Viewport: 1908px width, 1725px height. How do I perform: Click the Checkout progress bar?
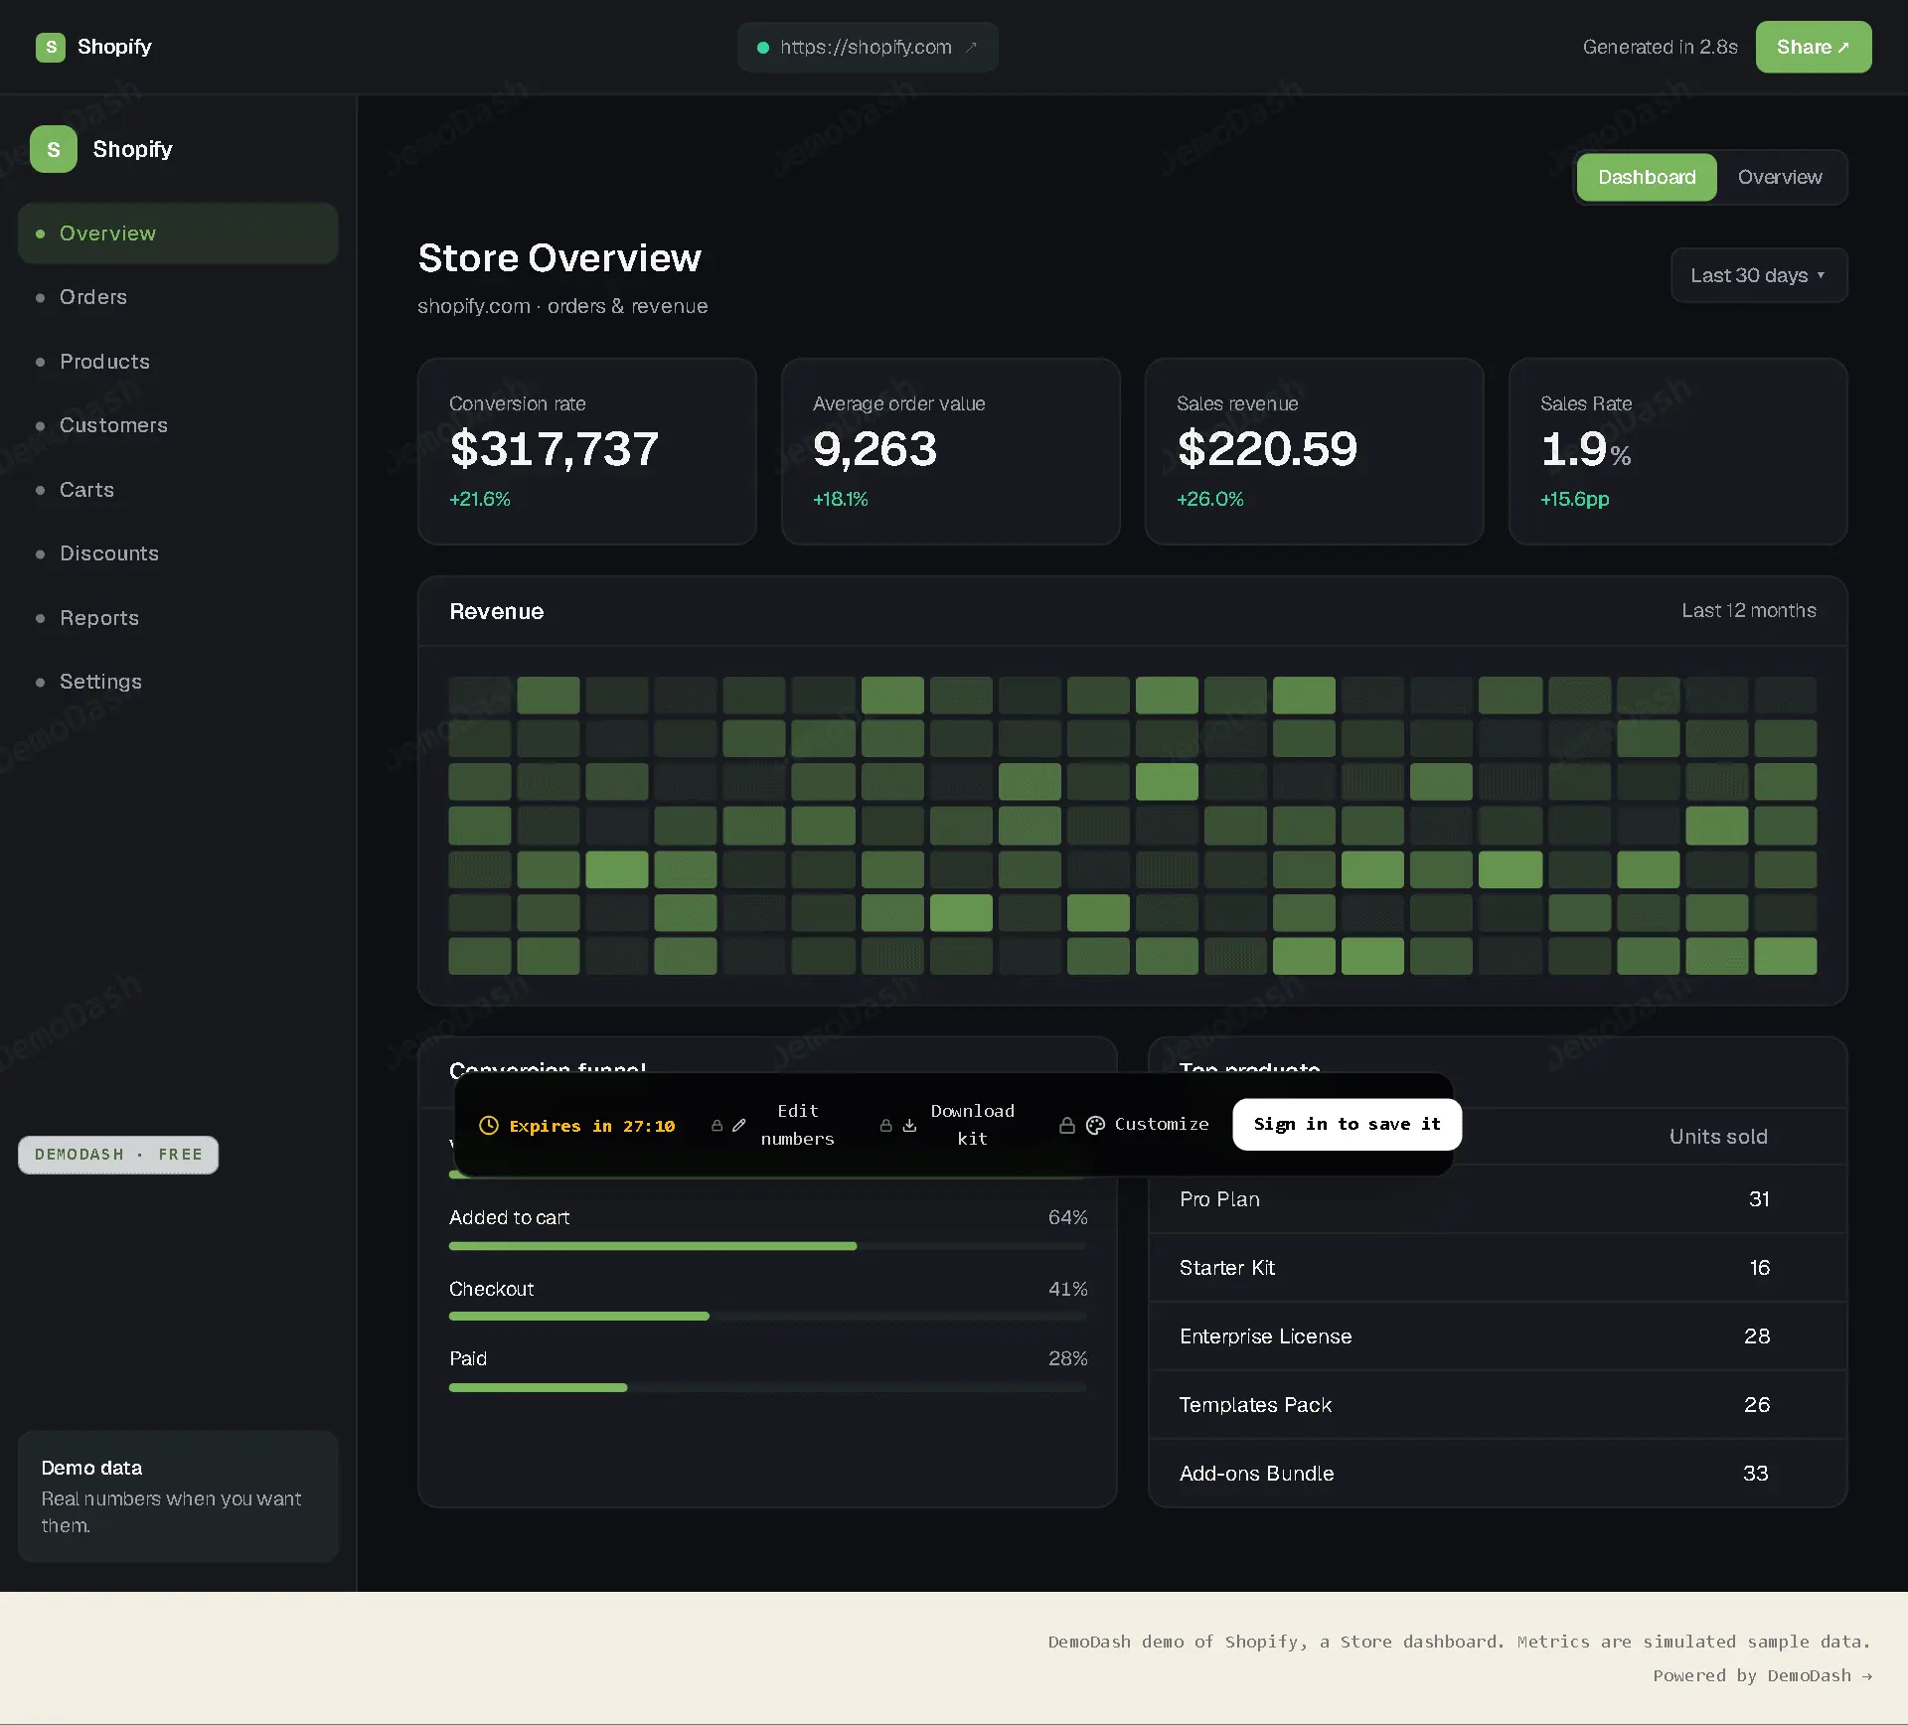pos(768,1317)
